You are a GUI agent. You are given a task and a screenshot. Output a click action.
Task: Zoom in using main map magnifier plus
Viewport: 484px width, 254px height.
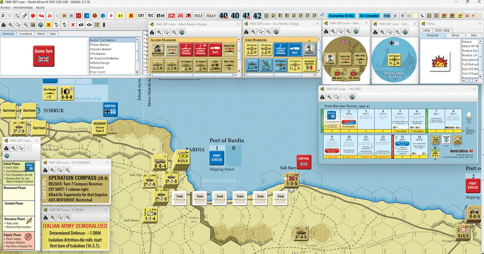click(x=11, y=25)
